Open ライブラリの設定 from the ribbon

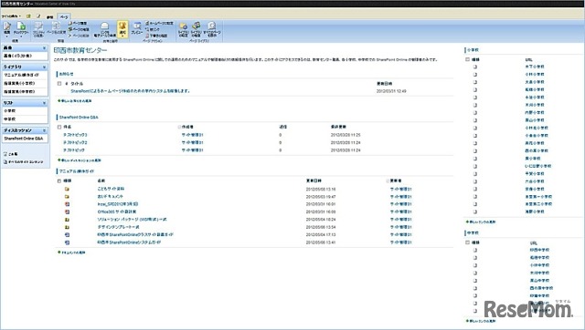tap(183, 29)
